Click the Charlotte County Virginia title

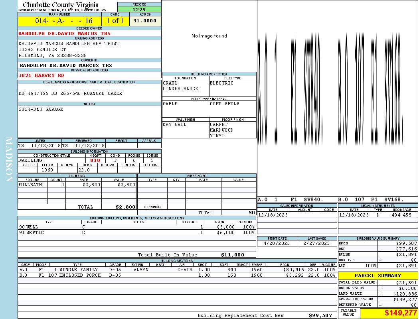61,5
